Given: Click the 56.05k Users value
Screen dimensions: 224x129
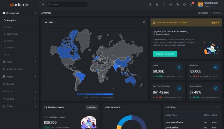Looking at the screenshot, I should (x=158, y=71).
